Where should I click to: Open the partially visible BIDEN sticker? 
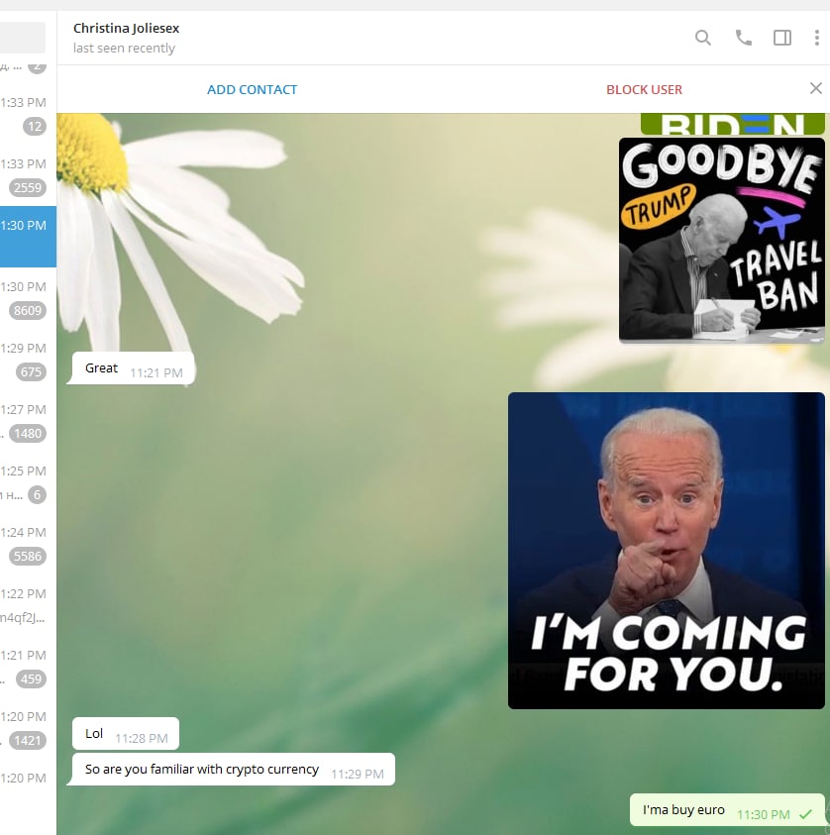pyautogui.click(x=732, y=124)
